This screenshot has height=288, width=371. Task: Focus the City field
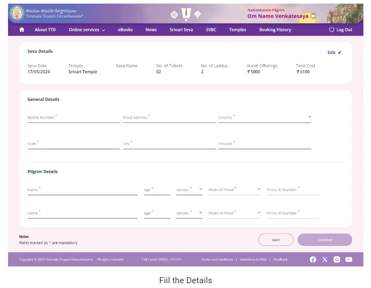(169, 144)
